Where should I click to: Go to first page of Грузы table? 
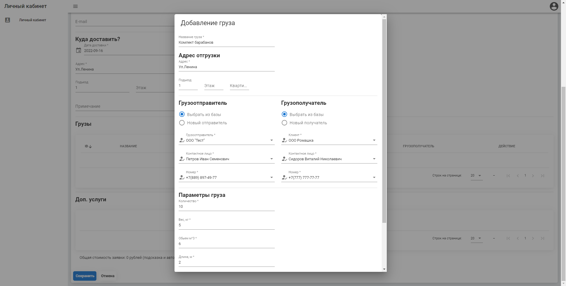pos(508,176)
